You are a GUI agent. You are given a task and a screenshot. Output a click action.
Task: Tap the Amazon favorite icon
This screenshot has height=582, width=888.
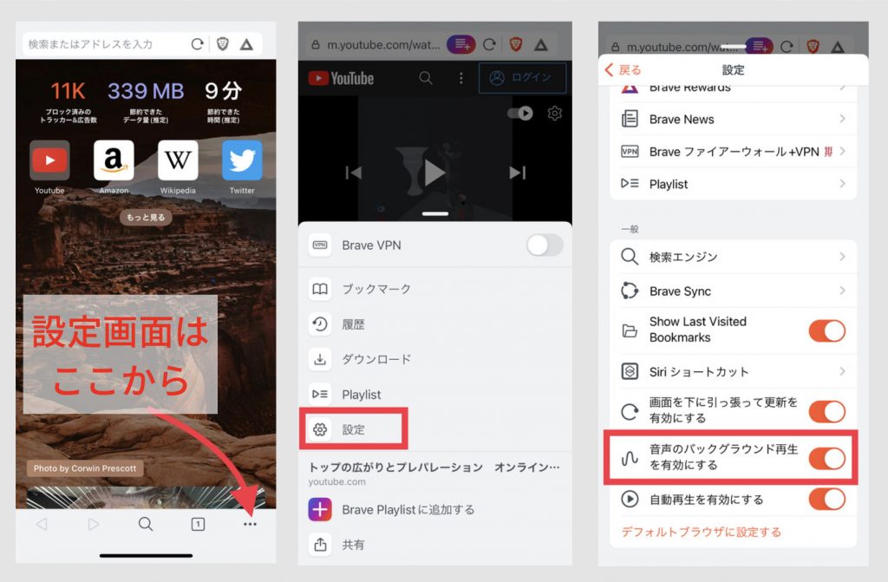(114, 160)
